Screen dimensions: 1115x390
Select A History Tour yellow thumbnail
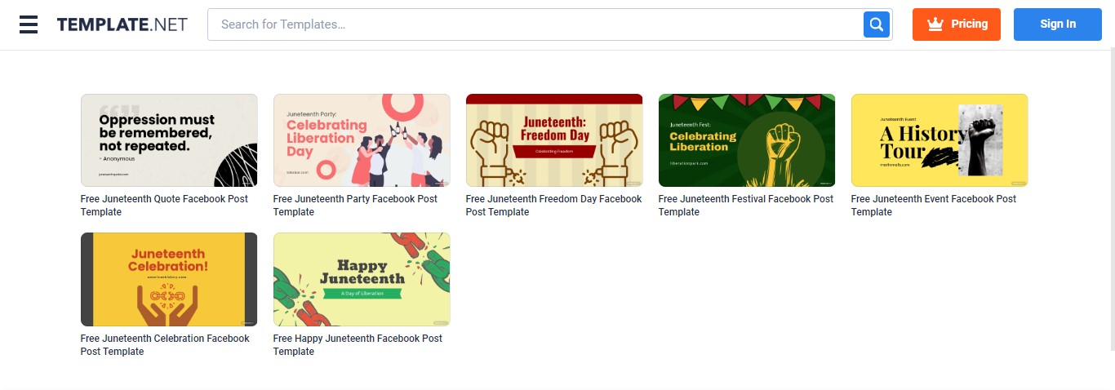point(940,140)
